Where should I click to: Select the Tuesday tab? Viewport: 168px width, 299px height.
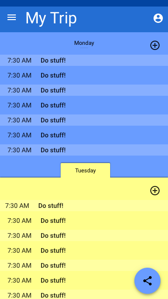click(x=85, y=170)
